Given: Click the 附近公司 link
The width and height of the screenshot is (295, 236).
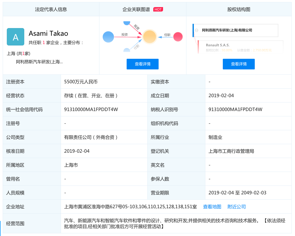Looking at the screenshot, I should (x=236, y=207).
